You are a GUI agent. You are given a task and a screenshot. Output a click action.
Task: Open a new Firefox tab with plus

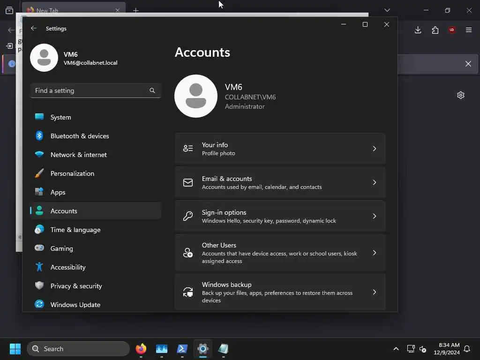[135, 10]
